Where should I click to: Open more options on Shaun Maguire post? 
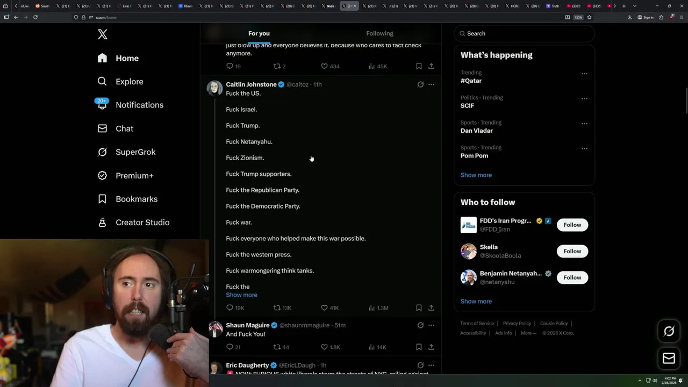point(431,325)
